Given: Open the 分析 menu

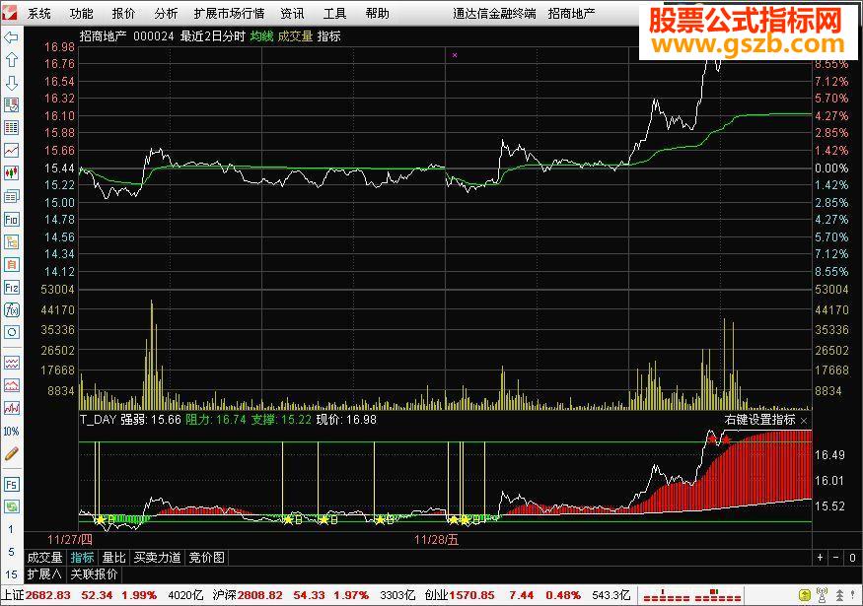Looking at the screenshot, I should pos(166,13).
